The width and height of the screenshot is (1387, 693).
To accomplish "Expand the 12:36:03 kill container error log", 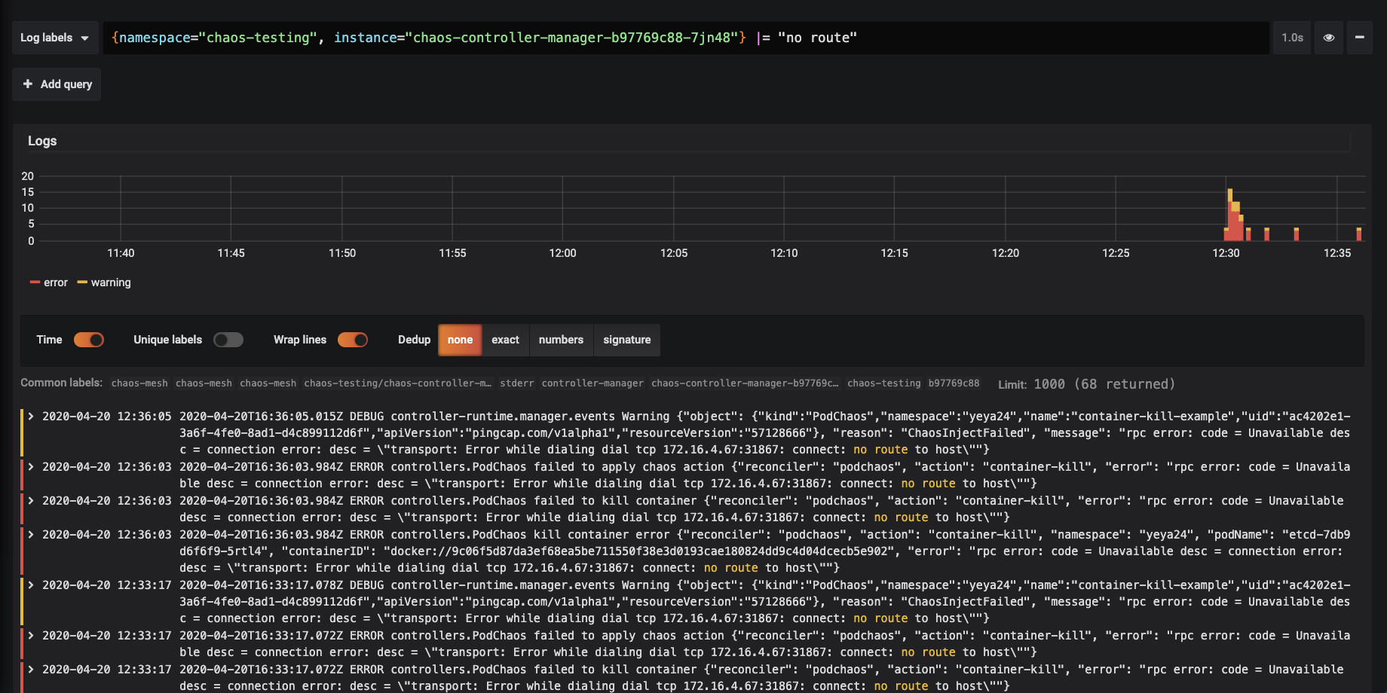I will (x=30, y=500).
